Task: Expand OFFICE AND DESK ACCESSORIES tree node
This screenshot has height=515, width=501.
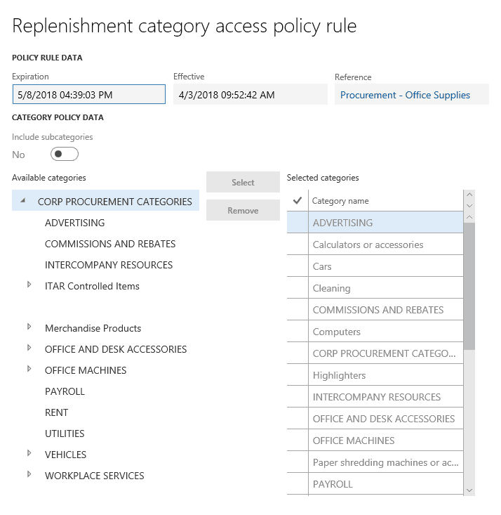Action: pos(29,348)
